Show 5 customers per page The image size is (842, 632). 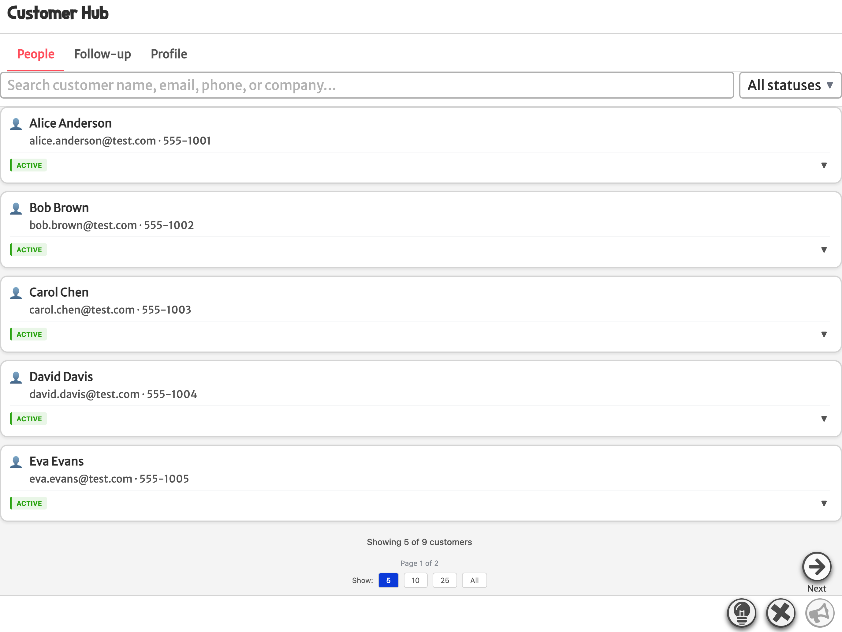(388, 580)
